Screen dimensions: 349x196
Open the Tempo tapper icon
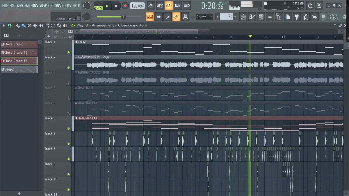click(x=305, y=17)
